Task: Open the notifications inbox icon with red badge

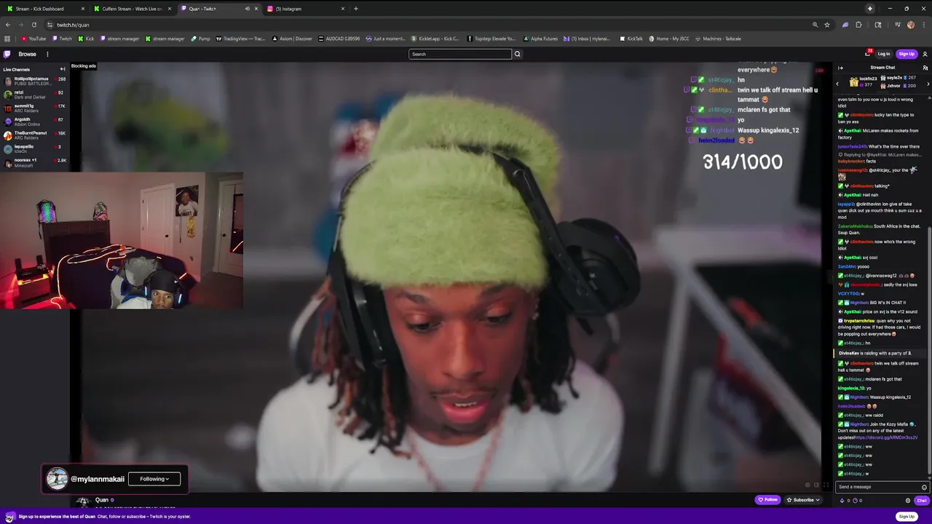Action: pyautogui.click(x=867, y=54)
